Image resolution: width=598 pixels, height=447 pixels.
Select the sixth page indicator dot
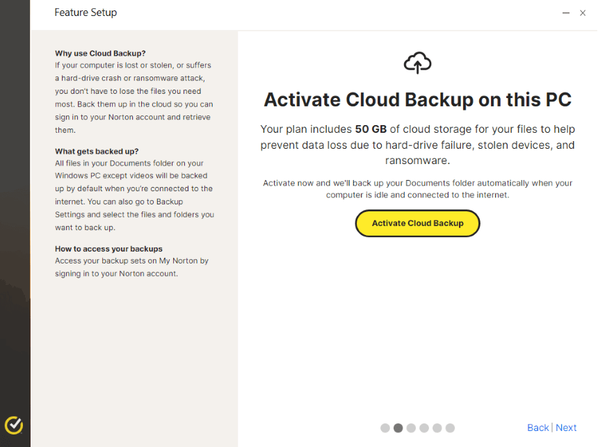pos(450,428)
